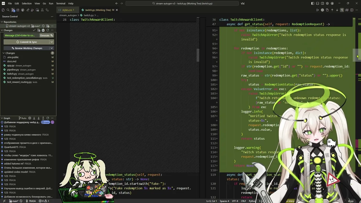The image size is (361, 203).
Task: Close the twitch.py (Working Tree) tab
Action: click(116, 10)
